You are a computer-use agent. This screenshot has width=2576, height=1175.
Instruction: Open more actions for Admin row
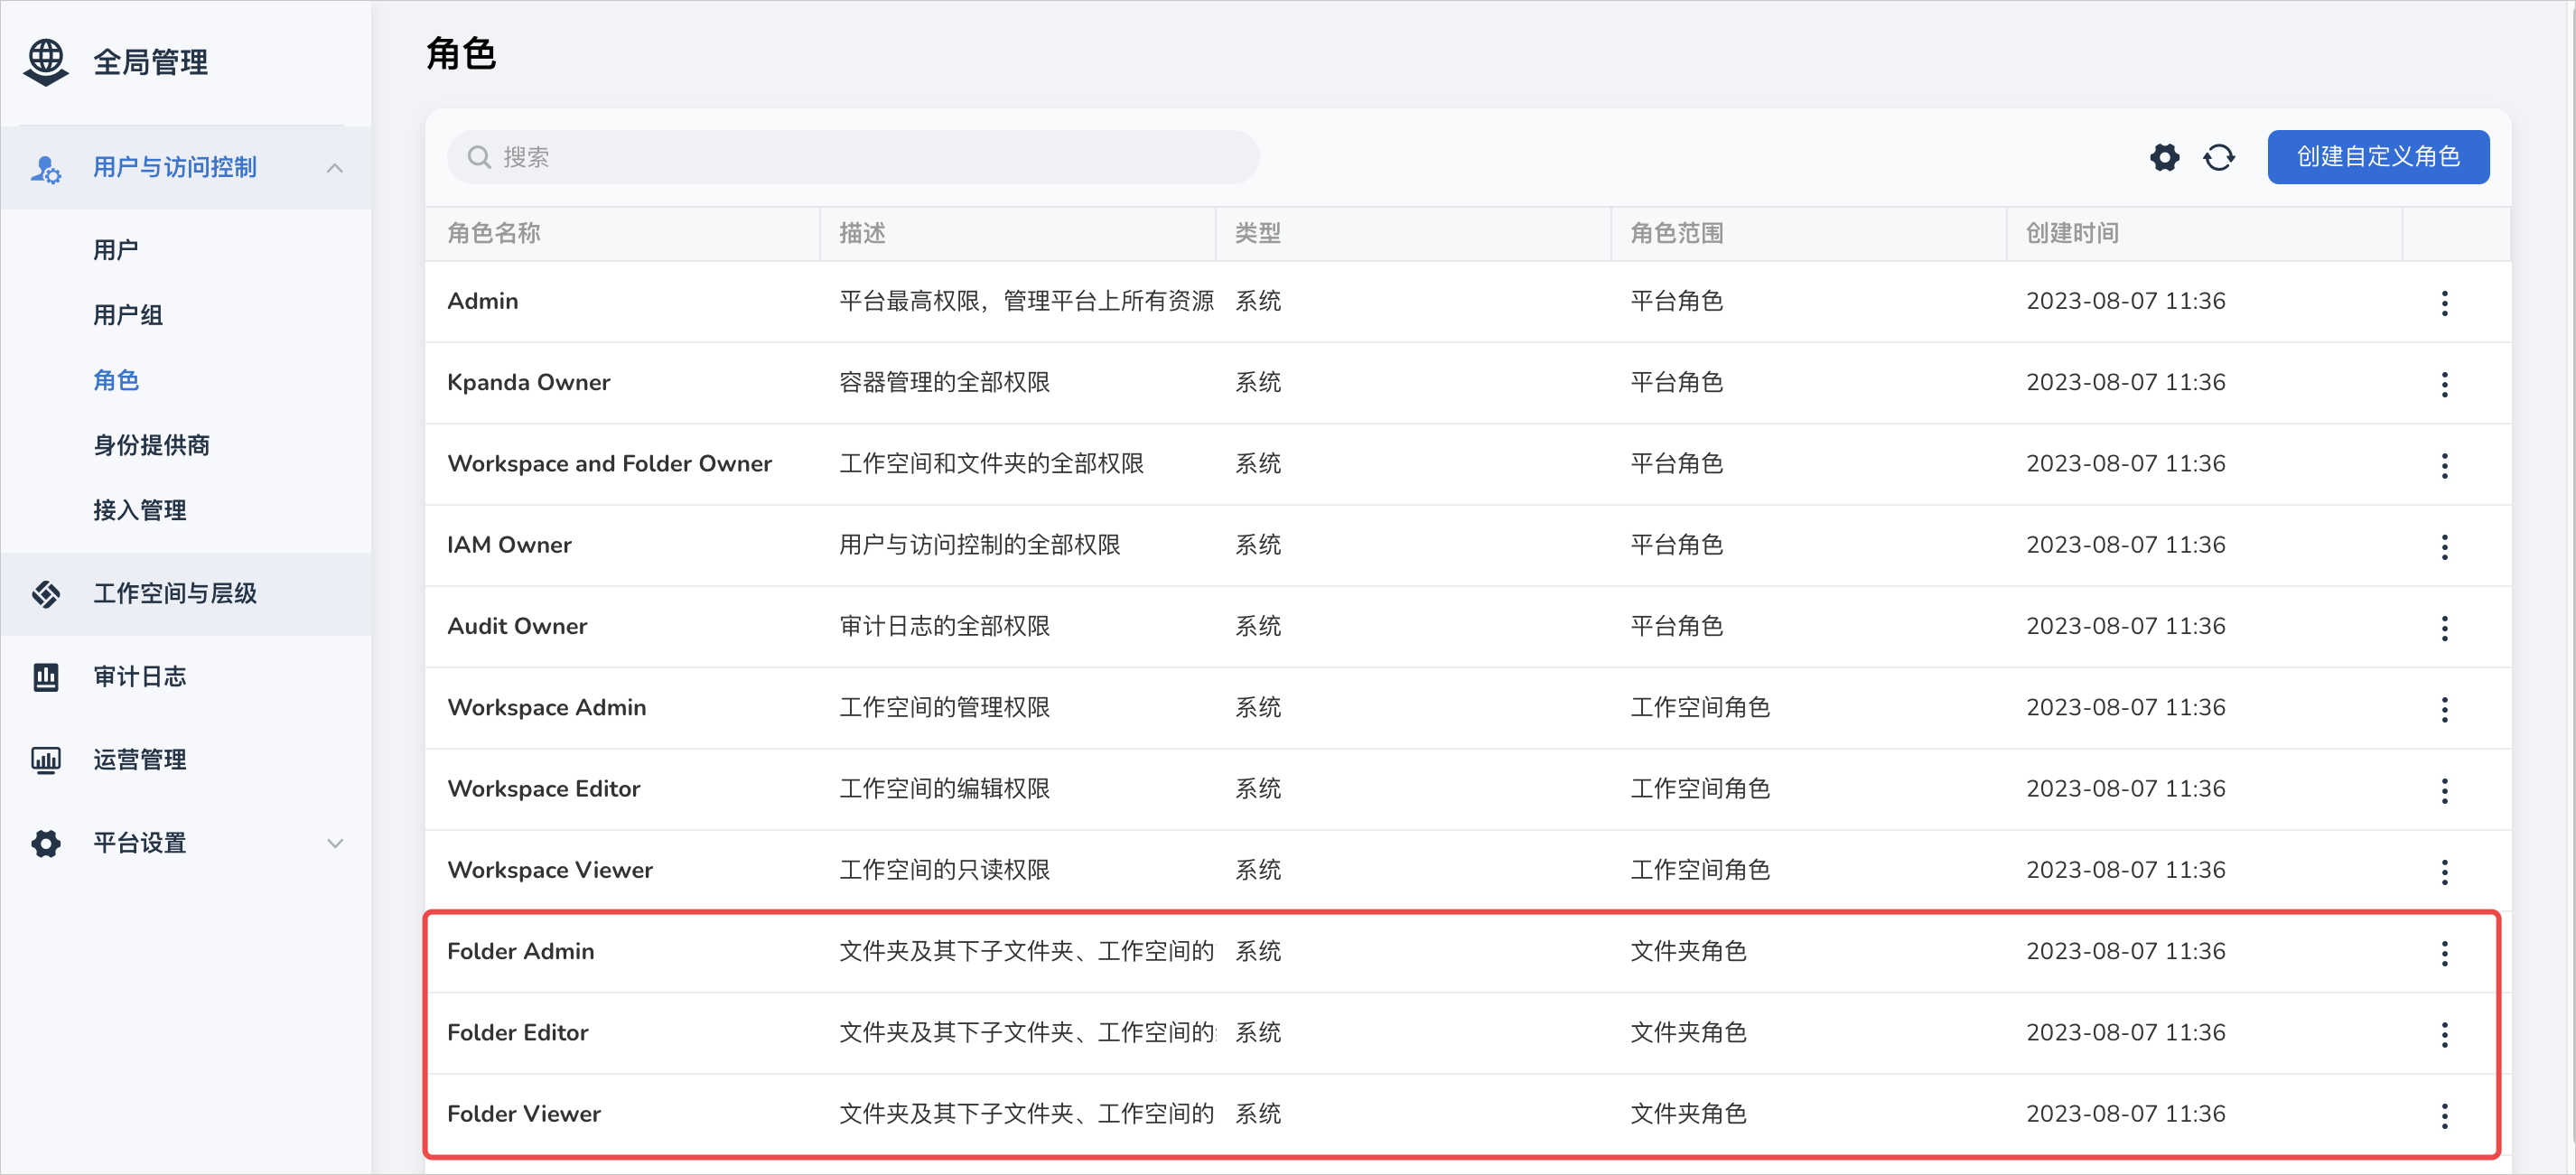click(2445, 303)
